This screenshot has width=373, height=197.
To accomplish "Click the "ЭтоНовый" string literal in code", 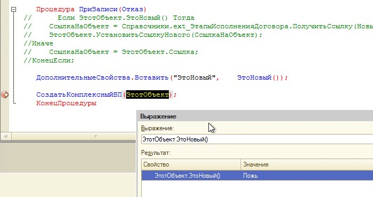I will (195, 78).
